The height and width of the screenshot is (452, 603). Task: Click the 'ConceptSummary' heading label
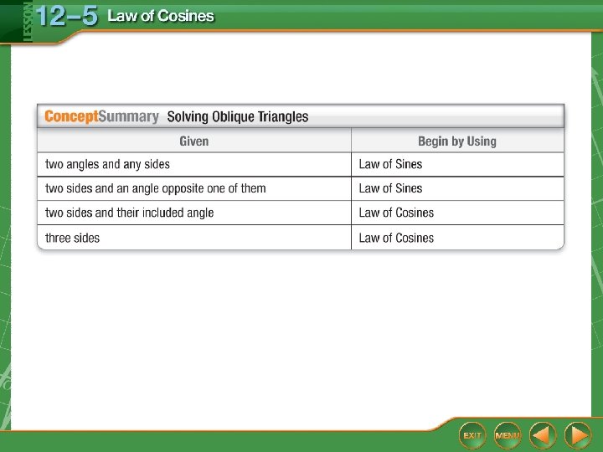coord(101,116)
